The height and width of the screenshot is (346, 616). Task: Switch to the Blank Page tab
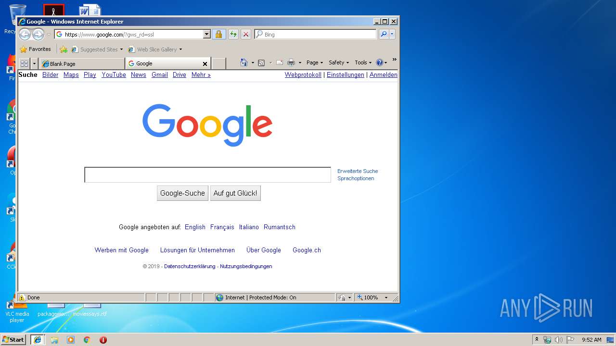[x=81, y=63]
